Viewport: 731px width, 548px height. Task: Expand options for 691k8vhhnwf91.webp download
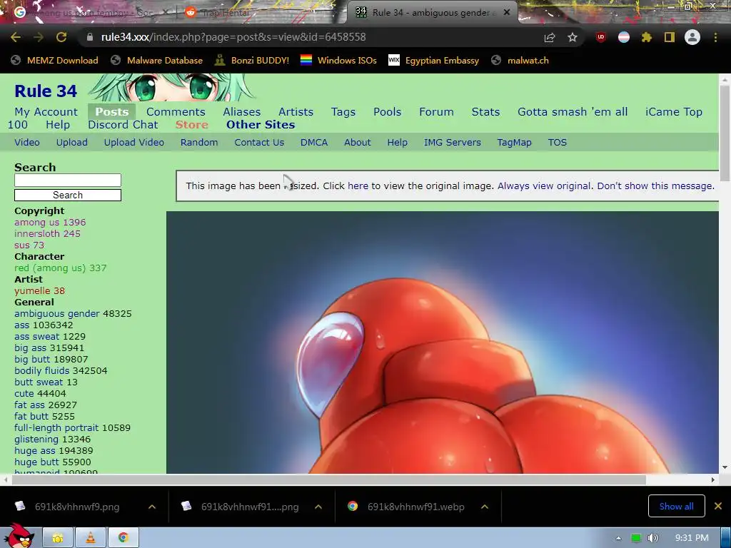pyautogui.click(x=485, y=507)
